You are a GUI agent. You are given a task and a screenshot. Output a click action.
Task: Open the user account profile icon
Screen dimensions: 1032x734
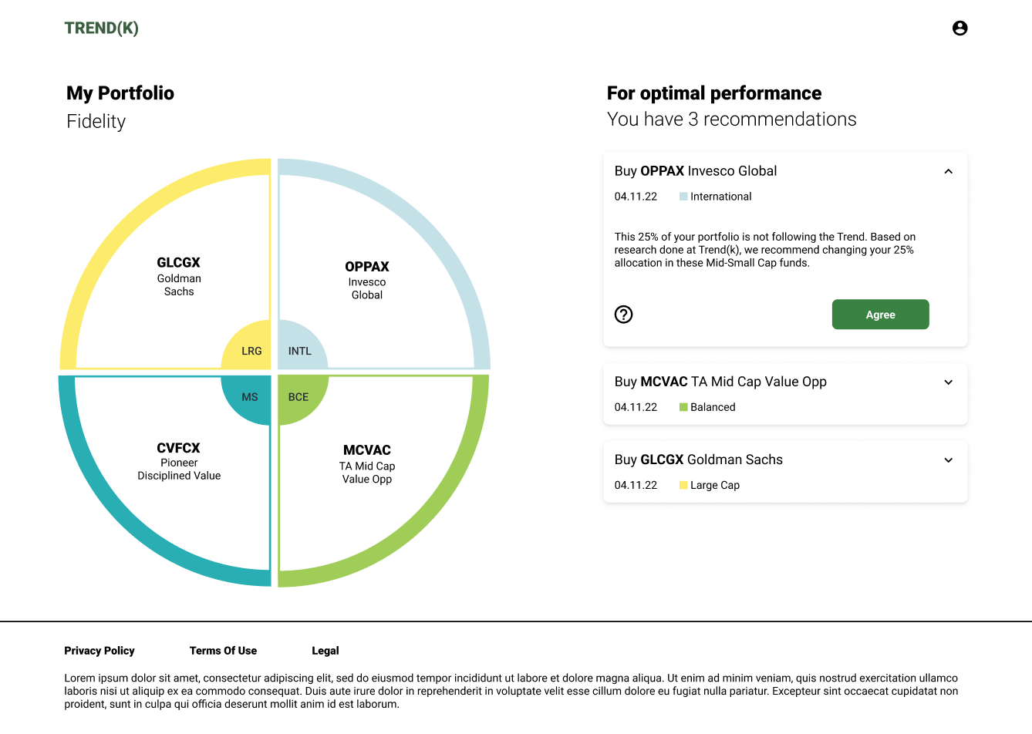click(959, 29)
